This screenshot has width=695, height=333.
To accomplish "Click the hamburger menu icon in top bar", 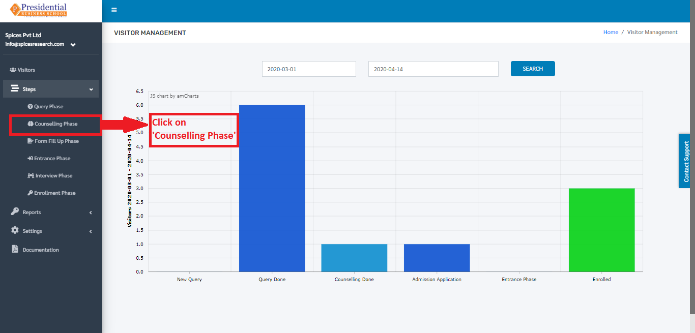I will pos(114,10).
